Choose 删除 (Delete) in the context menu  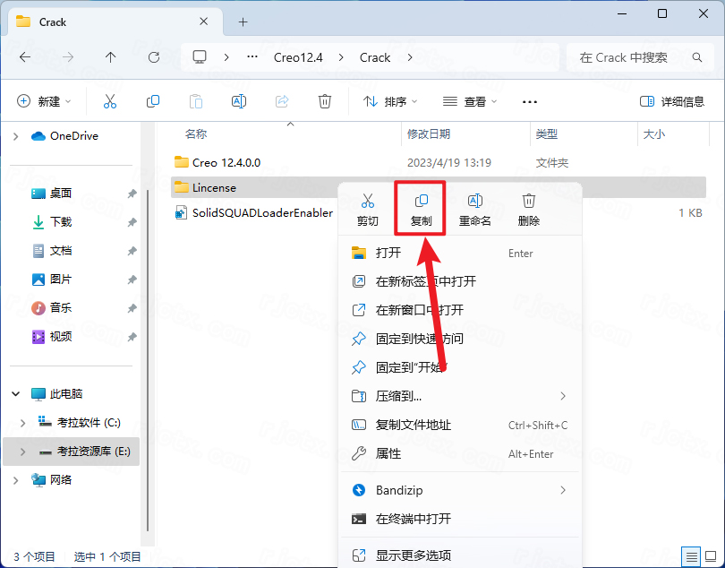[x=528, y=210]
